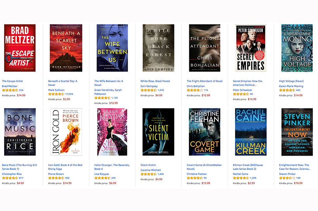The width and height of the screenshot is (318, 211).
Task: View star rating for White Rose, Black Forest
Action: (149, 90)
